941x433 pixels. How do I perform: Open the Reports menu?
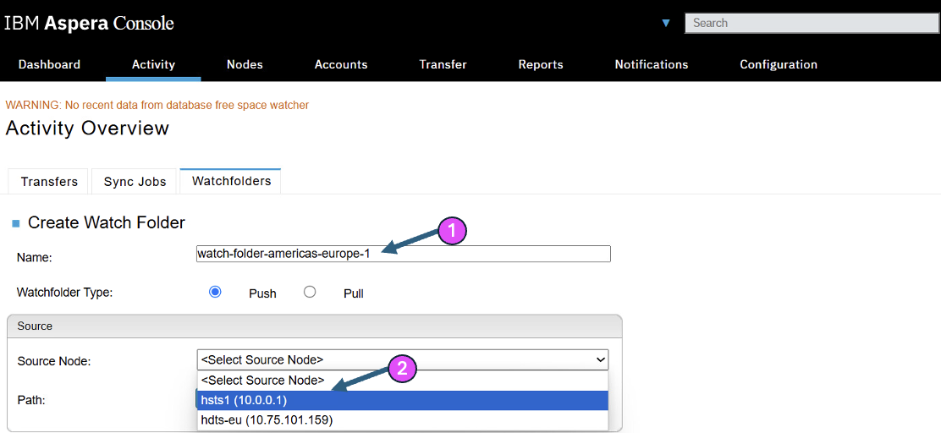tap(541, 64)
